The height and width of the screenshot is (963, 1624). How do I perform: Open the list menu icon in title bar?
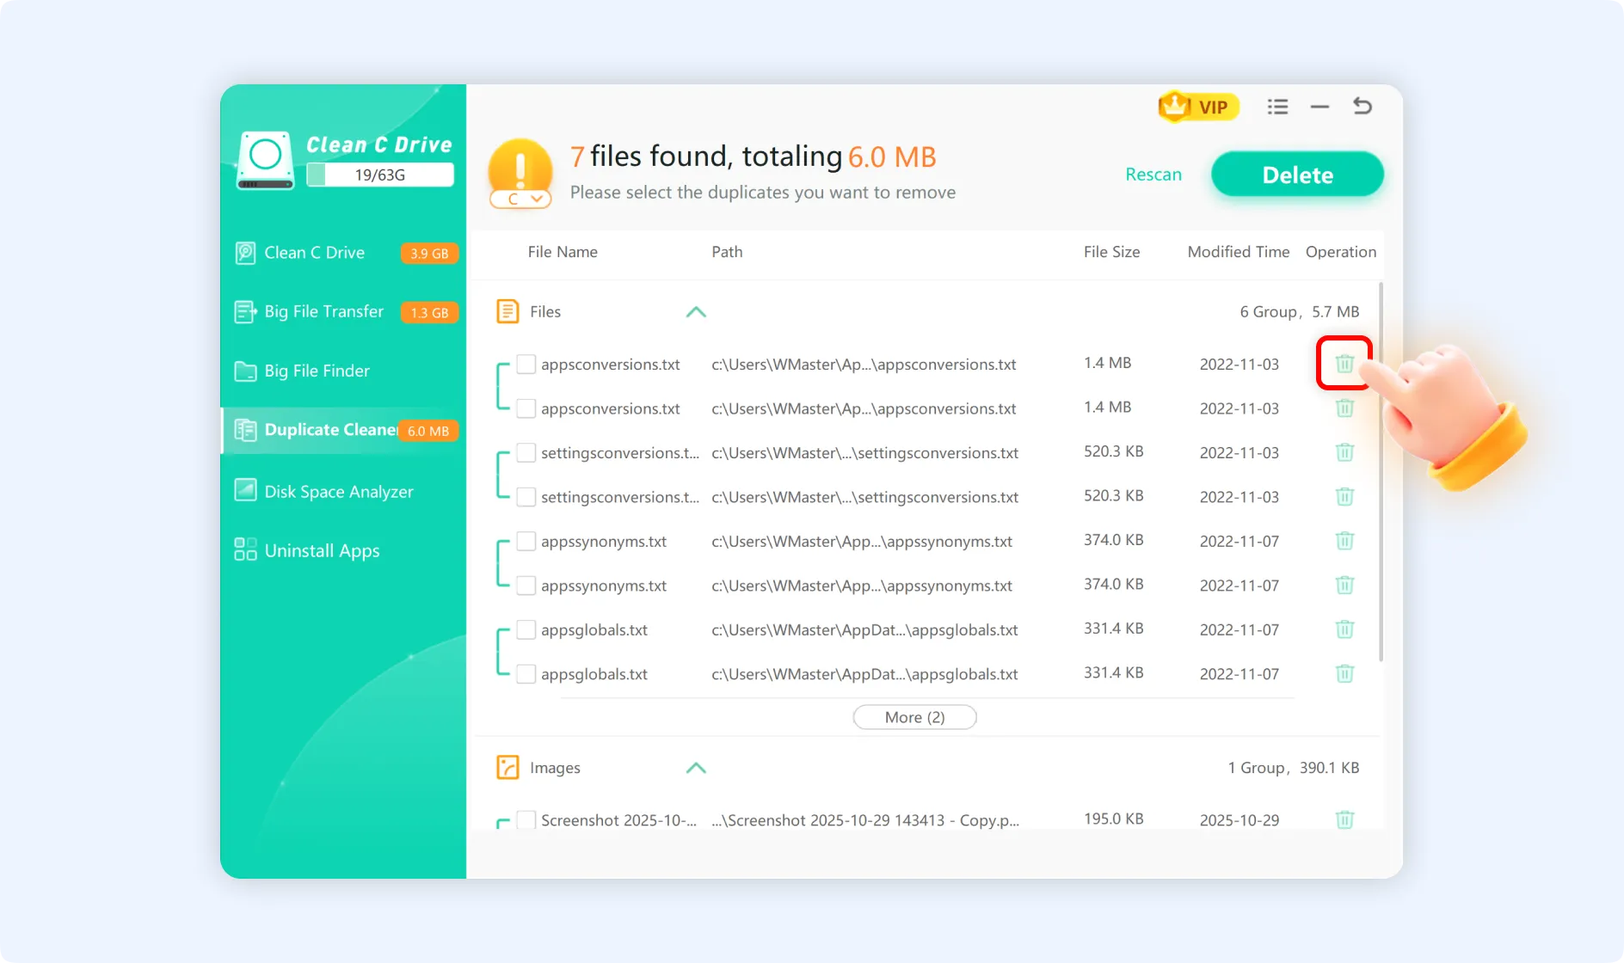1277,107
